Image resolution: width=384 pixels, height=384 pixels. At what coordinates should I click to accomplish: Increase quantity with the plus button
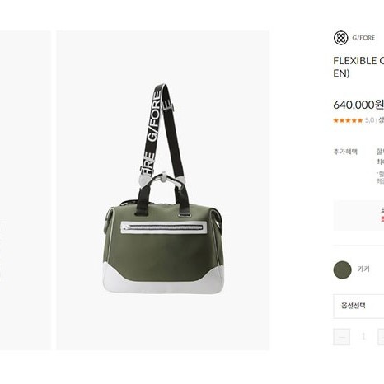coord(381,336)
